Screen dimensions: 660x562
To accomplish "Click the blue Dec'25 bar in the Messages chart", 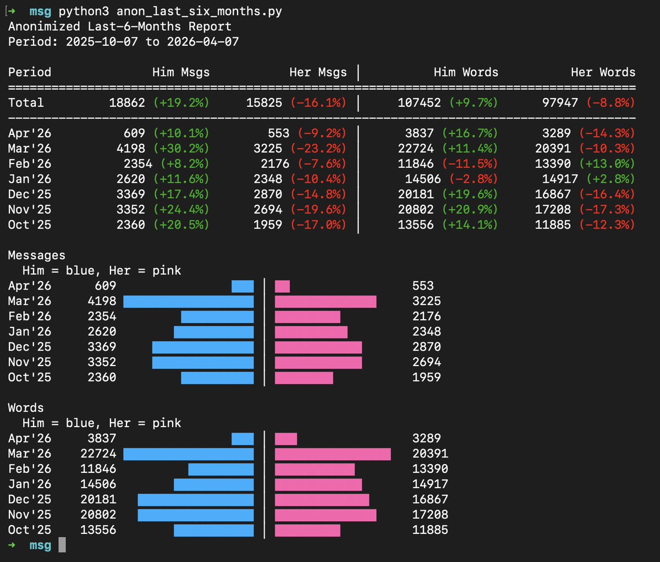I will point(203,347).
